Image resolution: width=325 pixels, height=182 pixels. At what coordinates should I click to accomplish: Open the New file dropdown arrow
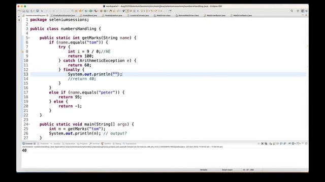point(21,11)
